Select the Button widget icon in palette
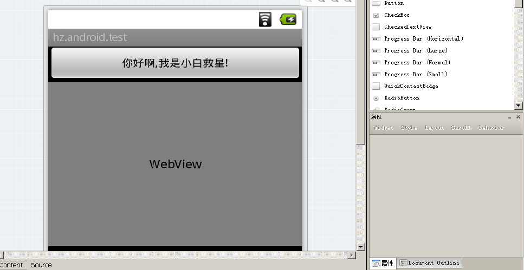This screenshot has height=270, width=524. coord(376,3)
